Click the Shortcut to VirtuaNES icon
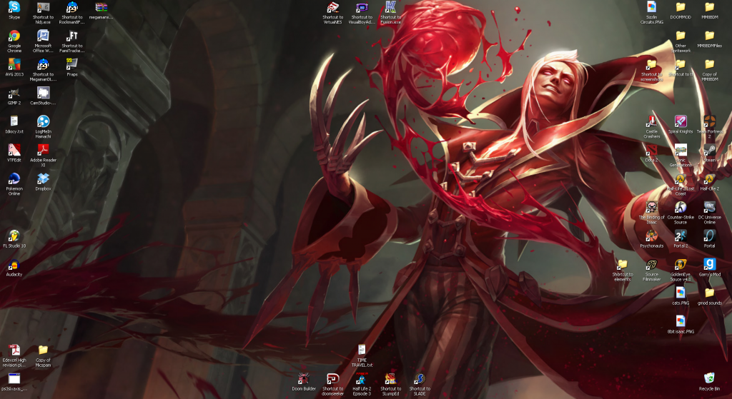Screen dimensions: 732x399 (332, 7)
